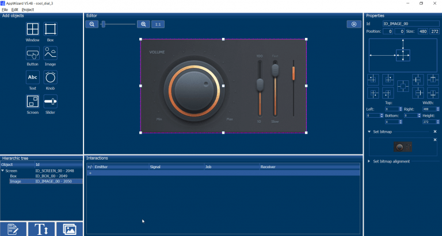Image resolution: width=442 pixels, height=236 pixels.
Task: Zoom out in the editor
Action: 92,24
